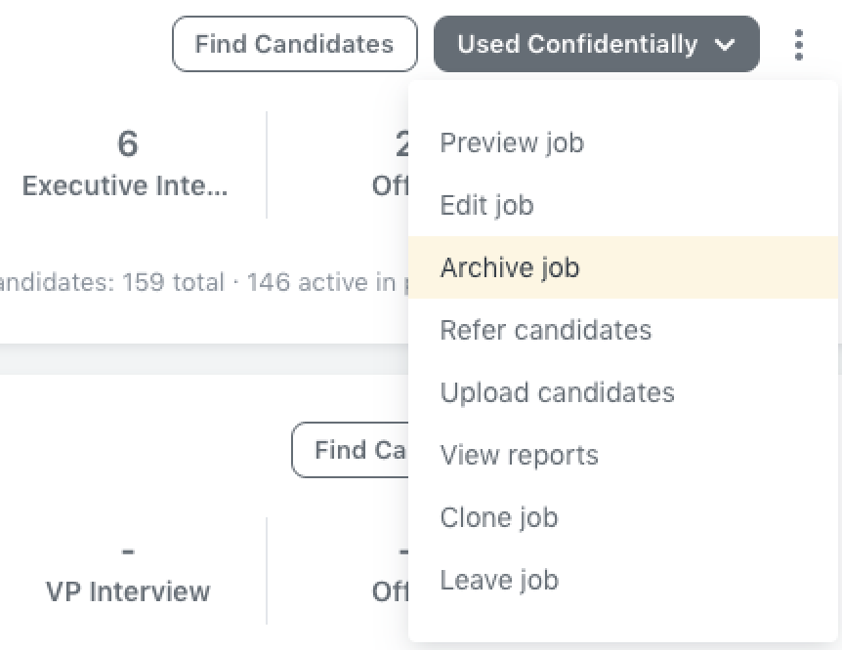The width and height of the screenshot is (842, 650).
Task: Click the Executive Interview stage count of 6
Action: 127,142
